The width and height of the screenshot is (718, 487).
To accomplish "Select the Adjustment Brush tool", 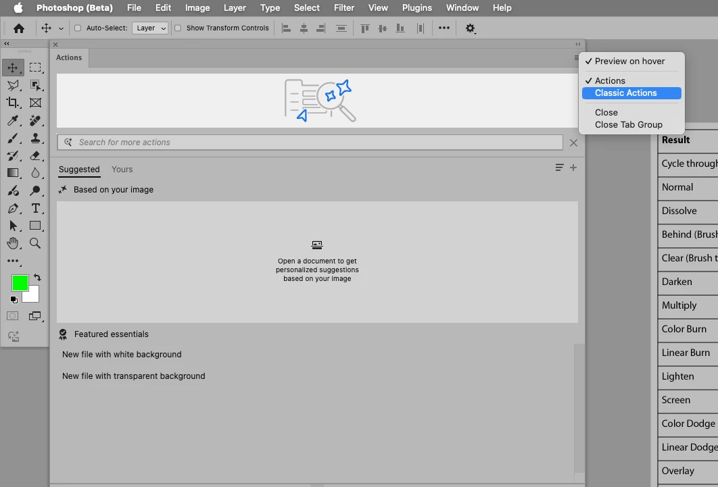I will [x=13, y=190].
